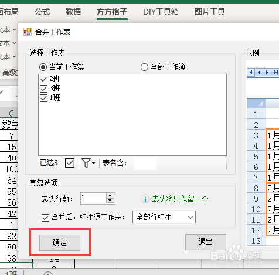Viewport: 279px width, 275px height.
Task: Click cell containing 100 in column C
Action: [9, 169]
